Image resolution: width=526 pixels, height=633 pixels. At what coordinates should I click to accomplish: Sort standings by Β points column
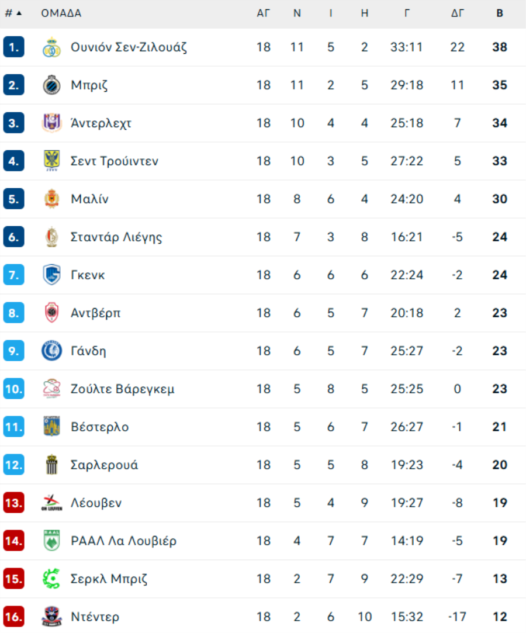point(500,13)
